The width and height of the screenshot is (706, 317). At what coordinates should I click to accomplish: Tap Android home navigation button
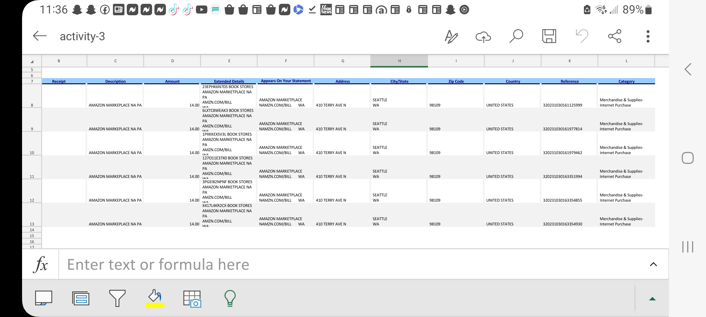coord(688,158)
